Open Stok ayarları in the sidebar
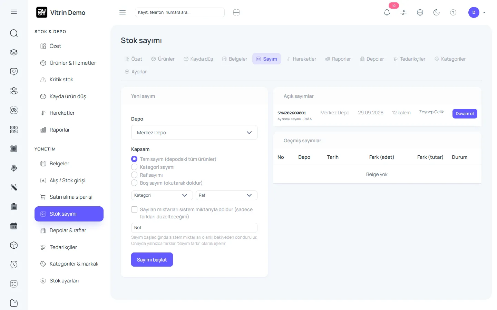The height and width of the screenshot is (310, 497). click(x=69, y=281)
